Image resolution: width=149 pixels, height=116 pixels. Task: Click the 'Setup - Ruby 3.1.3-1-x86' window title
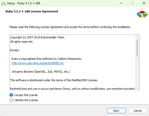pos(23,3)
